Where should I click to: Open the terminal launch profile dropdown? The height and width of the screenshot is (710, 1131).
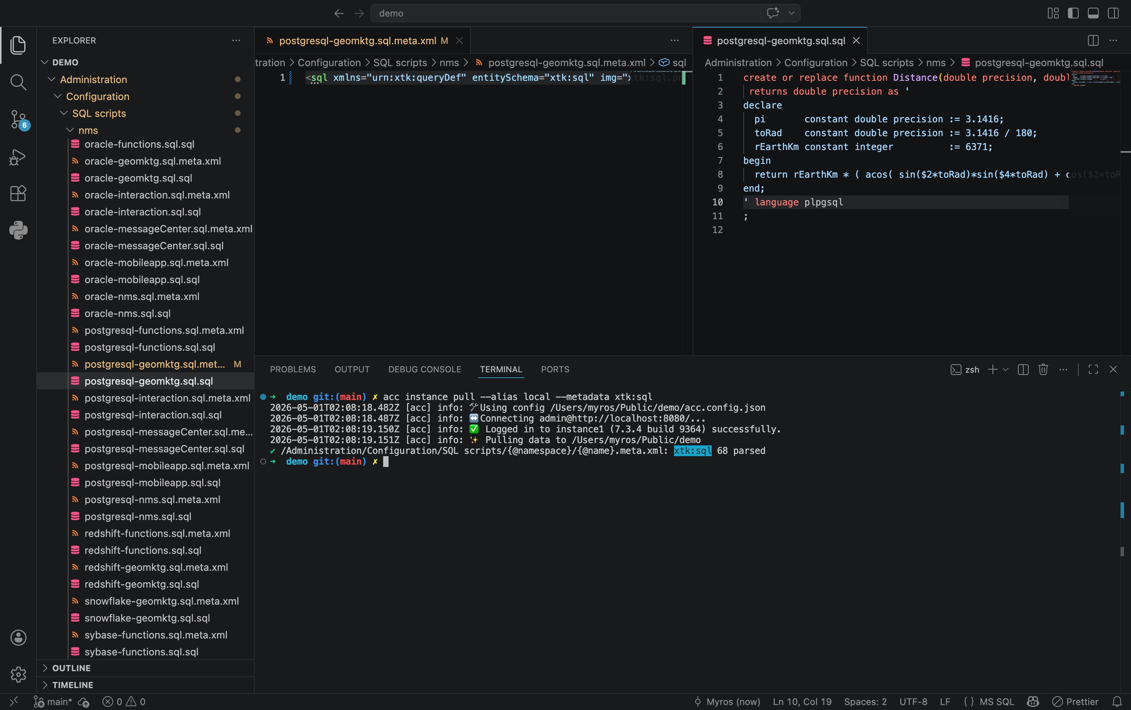pos(1005,370)
